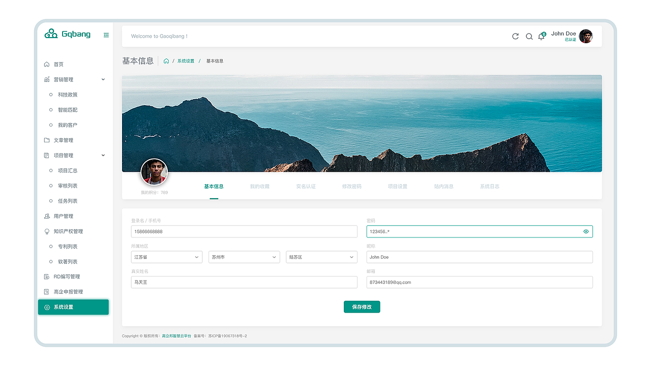
Task: Click 营销管理 chart icon in sidebar
Action: (x=47, y=79)
